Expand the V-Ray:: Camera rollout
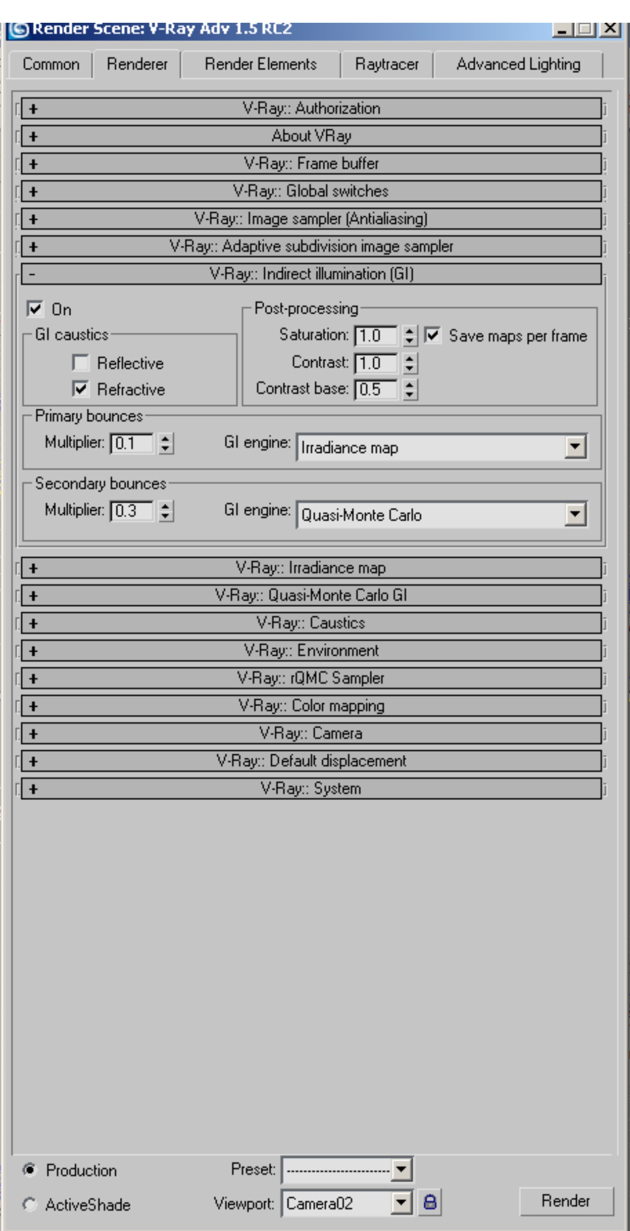630x1231 pixels. pyautogui.click(x=311, y=733)
